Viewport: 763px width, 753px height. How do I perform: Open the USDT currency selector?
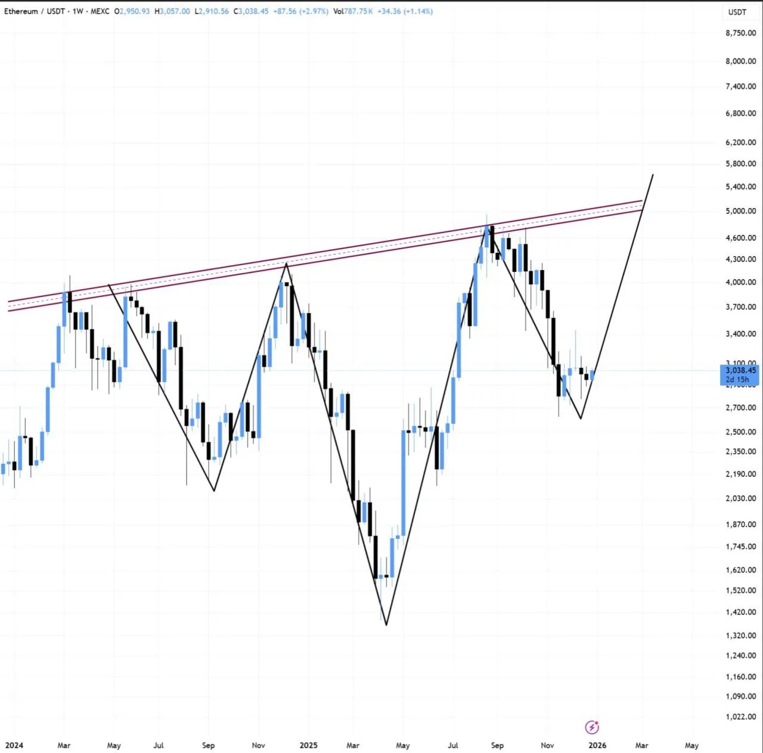(x=737, y=12)
